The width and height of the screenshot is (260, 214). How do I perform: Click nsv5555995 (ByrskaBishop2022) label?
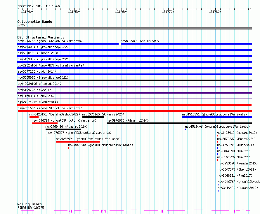43,78
